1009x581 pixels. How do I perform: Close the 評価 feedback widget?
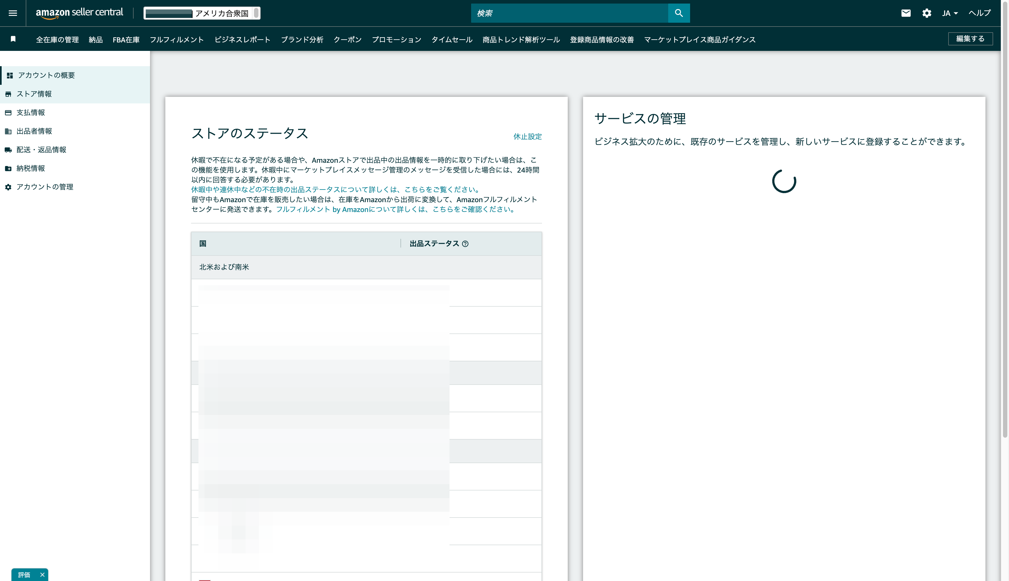[42, 575]
